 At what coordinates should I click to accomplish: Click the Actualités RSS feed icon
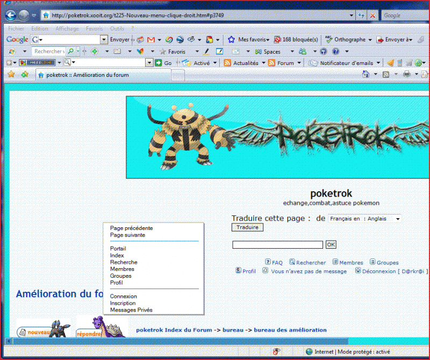click(x=227, y=63)
